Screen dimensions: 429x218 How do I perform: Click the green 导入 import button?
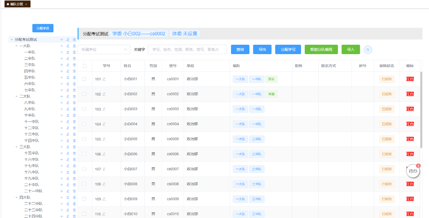(x=351, y=50)
